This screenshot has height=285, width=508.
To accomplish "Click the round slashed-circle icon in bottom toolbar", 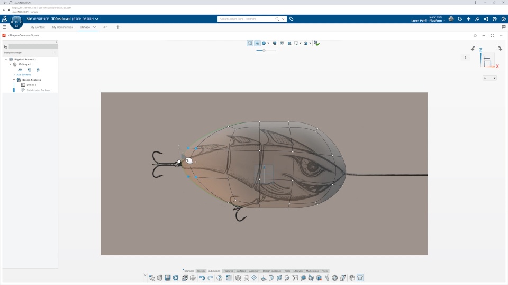I will [334, 278].
